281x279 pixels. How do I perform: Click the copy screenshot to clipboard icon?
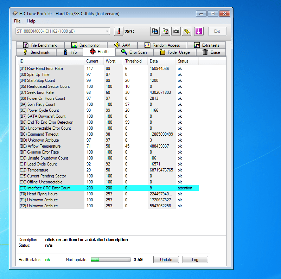point(165,31)
